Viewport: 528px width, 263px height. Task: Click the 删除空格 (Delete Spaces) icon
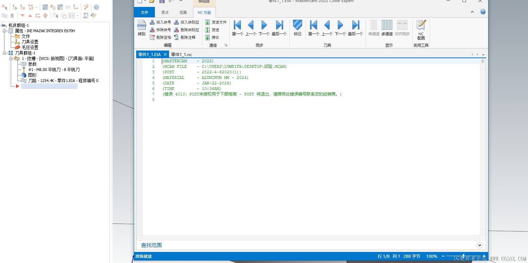tap(161, 37)
